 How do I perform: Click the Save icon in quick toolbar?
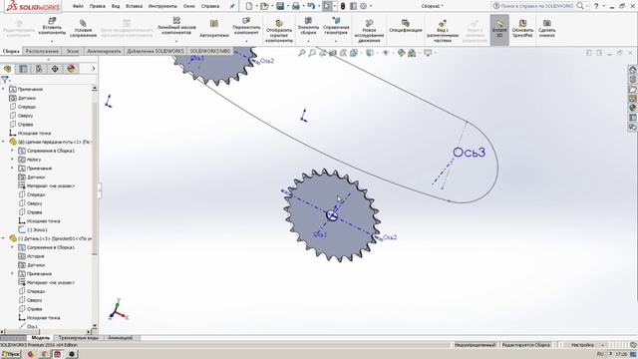(x=280, y=6)
